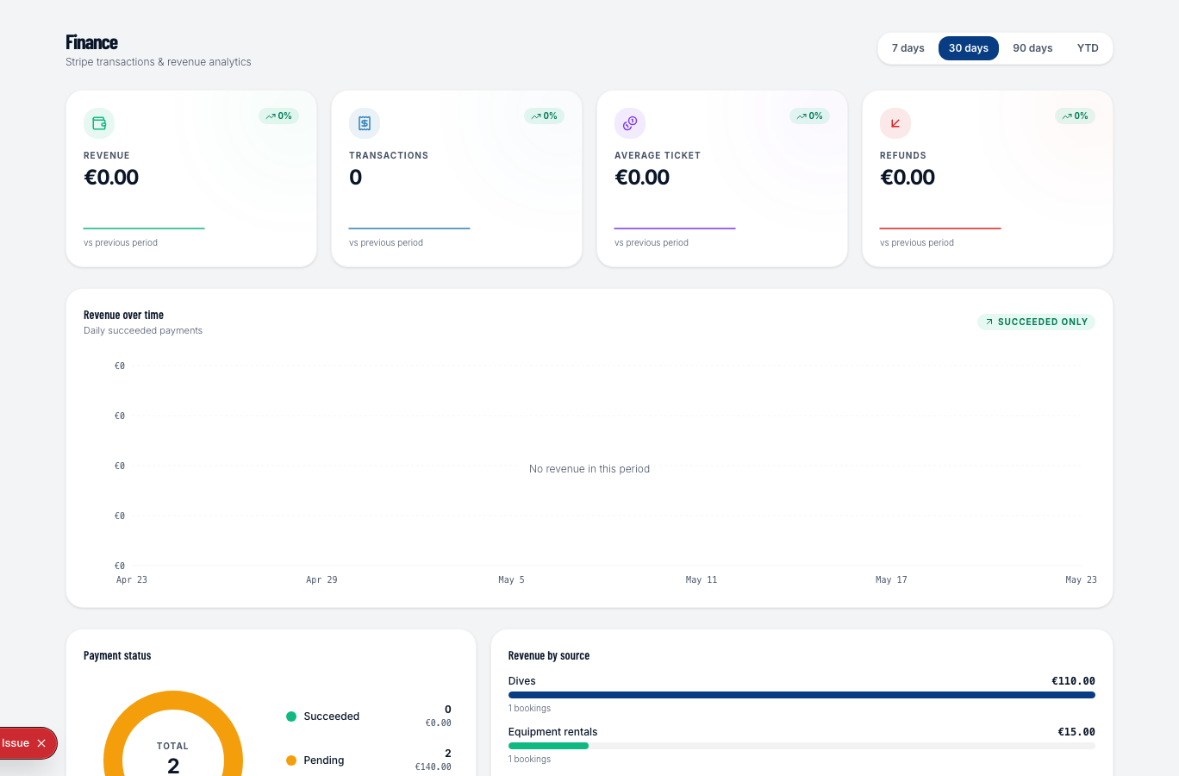The image size is (1179, 776).
Task: Click the €0.00 value in Revenue card
Action: (111, 178)
